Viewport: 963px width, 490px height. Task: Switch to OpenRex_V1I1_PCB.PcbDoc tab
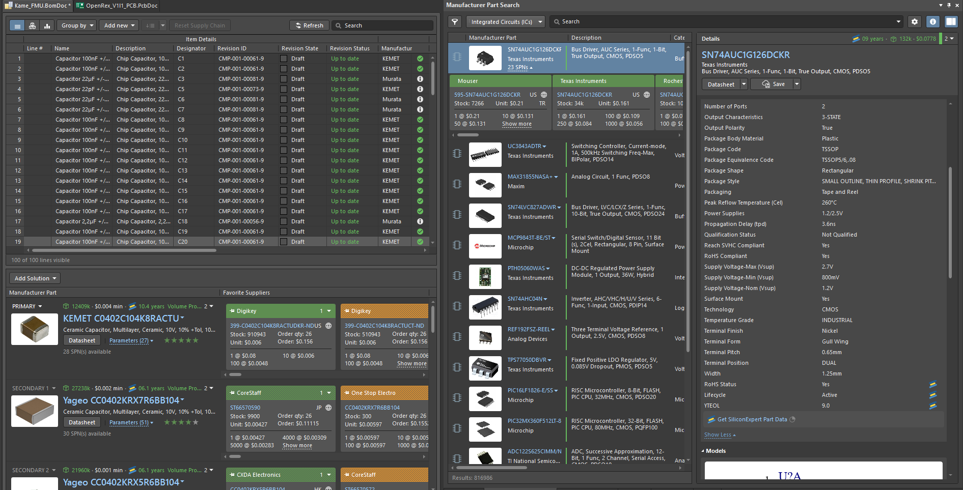point(118,6)
